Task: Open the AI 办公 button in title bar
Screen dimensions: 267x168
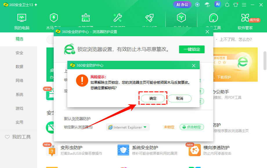Action: point(182,4)
